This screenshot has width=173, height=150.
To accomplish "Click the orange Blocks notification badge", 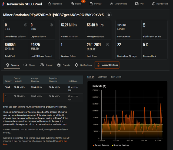I will coord(83,1).
